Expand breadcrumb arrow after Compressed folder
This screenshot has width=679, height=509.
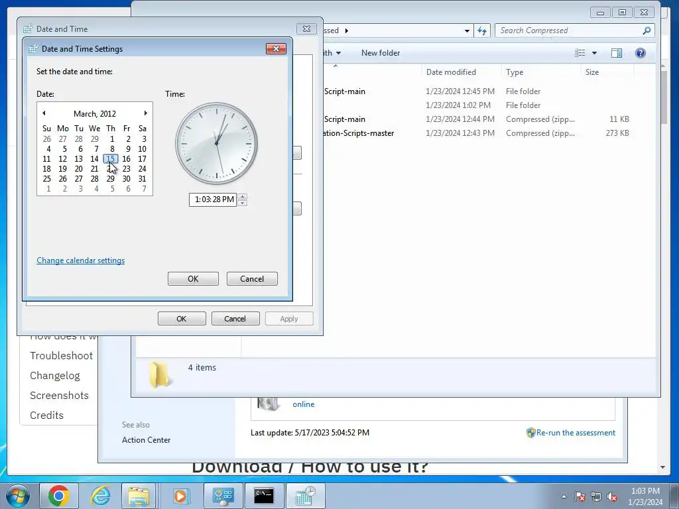pyautogui.click(x=346, y=30)
